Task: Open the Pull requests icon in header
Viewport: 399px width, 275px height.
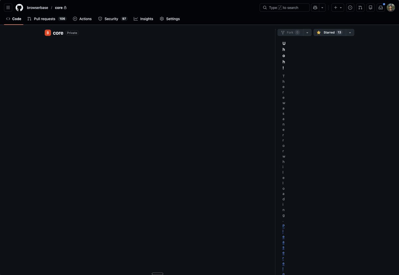Action: (x=360, y=8)
